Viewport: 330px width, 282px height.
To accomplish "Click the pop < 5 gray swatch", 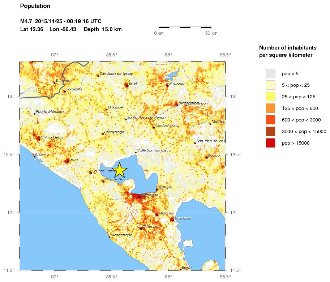I will (270, 73).
